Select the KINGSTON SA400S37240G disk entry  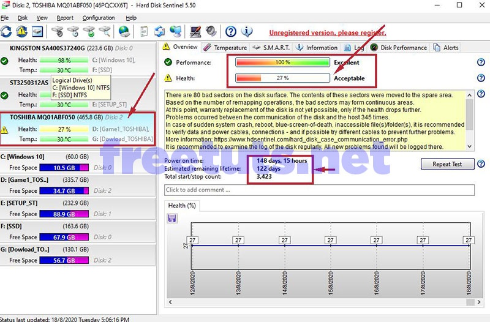pos(78,59)
